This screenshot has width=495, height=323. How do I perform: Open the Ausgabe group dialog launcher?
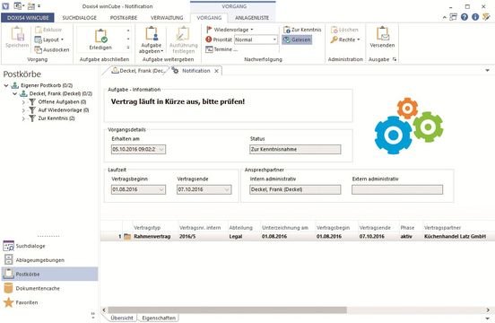395,59
